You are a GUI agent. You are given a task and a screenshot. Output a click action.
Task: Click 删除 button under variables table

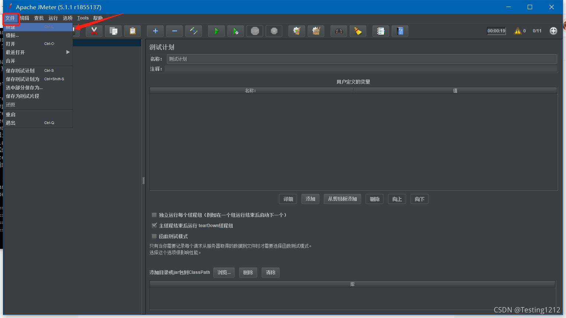tap(375, 199)
